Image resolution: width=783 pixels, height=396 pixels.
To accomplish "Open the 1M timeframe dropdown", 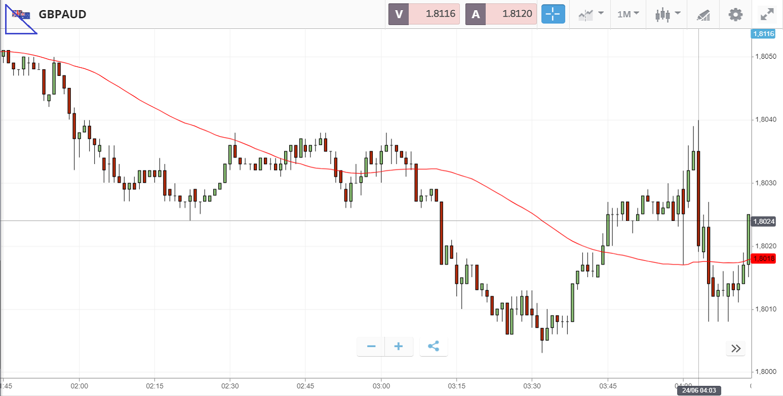I will click(x=628, y=14).
